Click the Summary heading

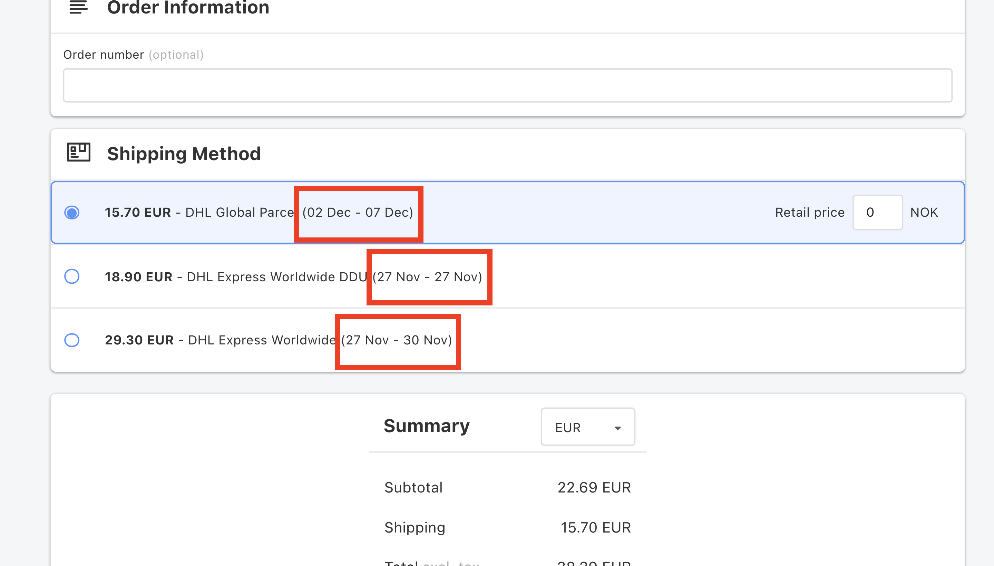coord(427,426)
